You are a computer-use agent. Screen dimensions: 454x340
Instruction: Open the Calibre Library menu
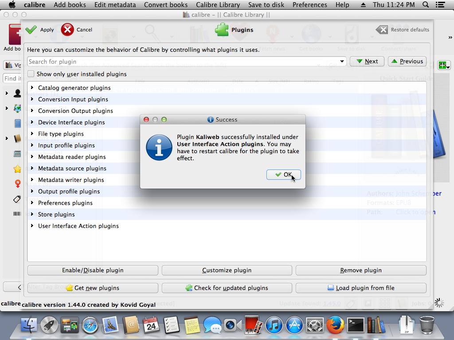point(218,4)
